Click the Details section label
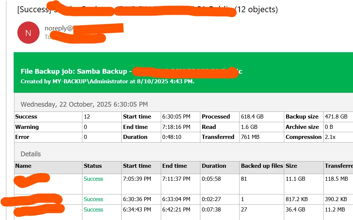 pyautogui.click(x=31, y=154)
